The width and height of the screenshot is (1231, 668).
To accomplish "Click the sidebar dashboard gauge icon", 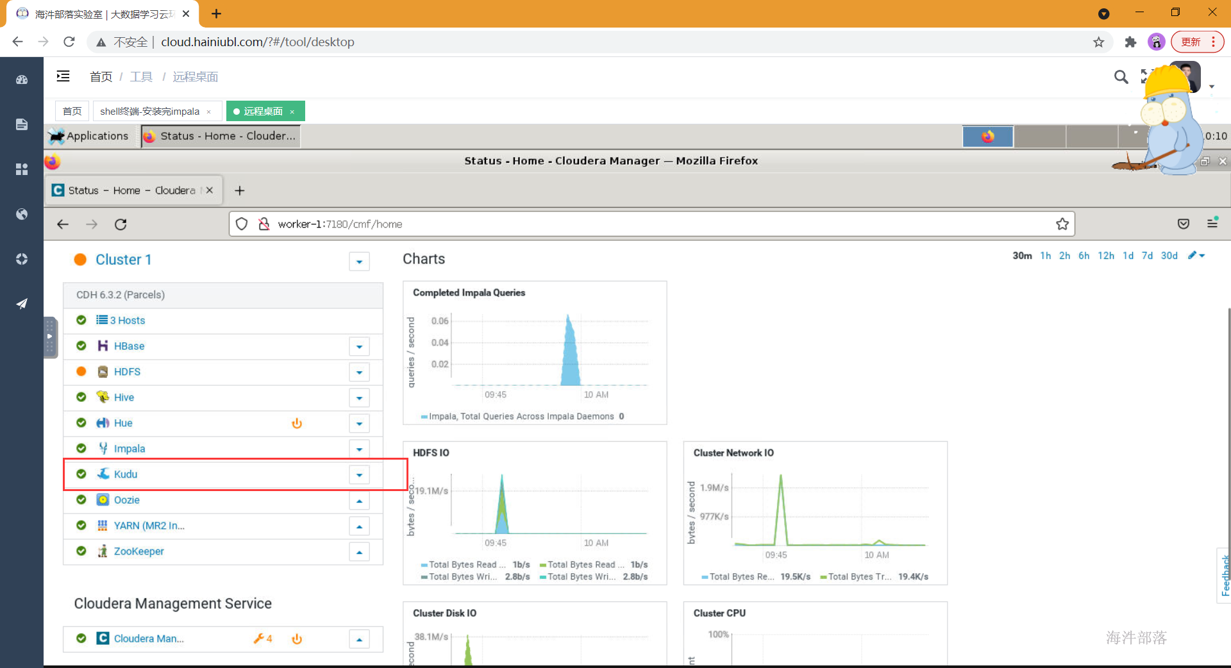I will click(x=22, y=80).
